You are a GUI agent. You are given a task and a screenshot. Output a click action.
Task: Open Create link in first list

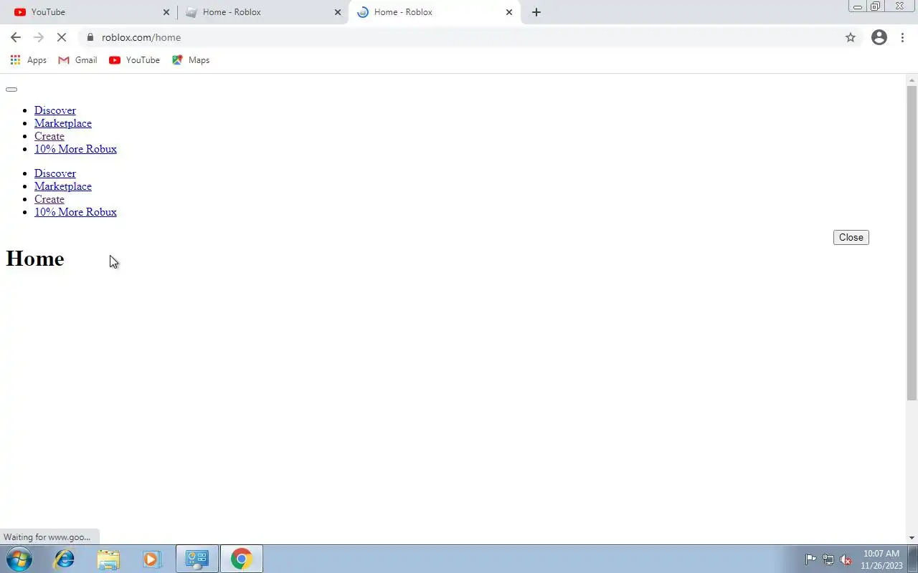pyautogui.click(x=49, y=136)
